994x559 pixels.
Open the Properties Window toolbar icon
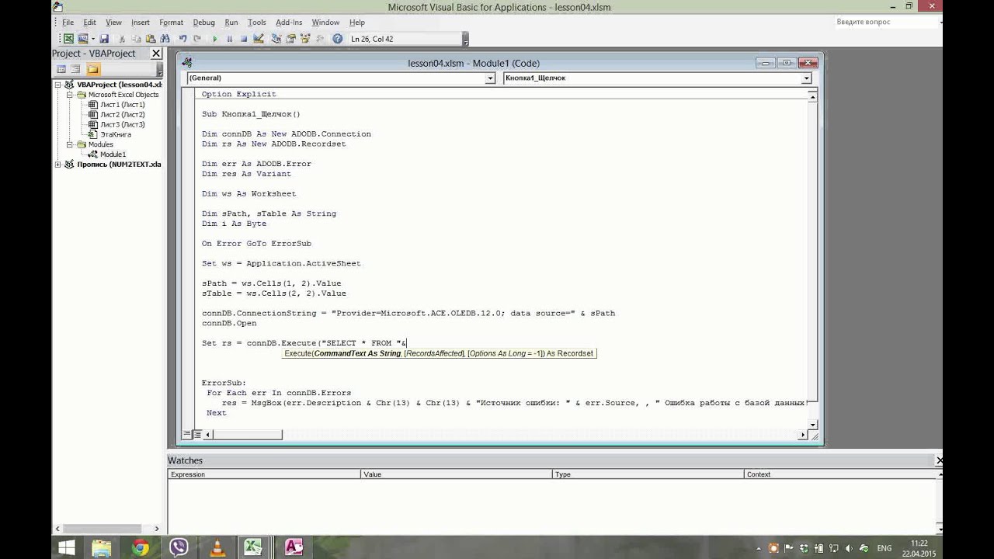pyautogui.click(x=290, y=38)
